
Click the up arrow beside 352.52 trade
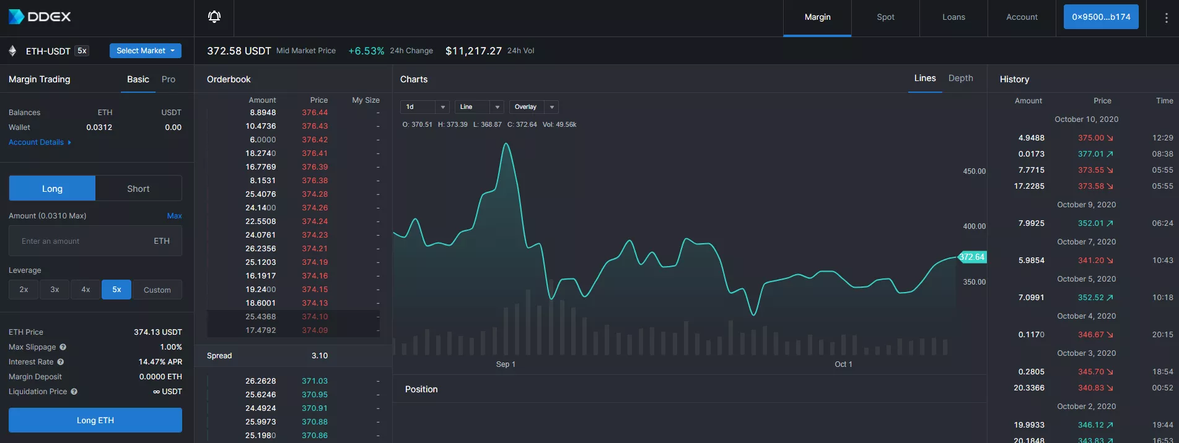[1110, 298]
